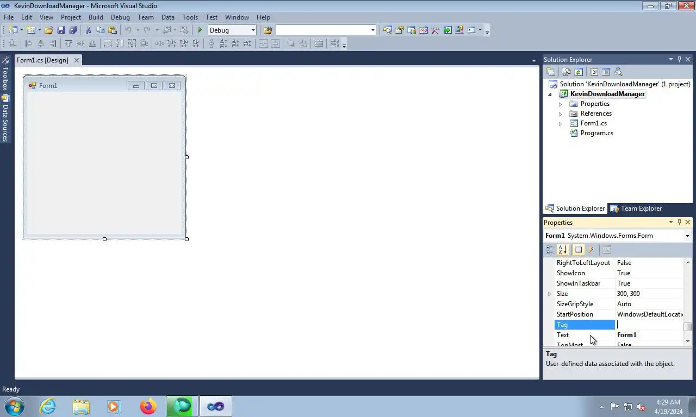Select Program.cs in Solution Explorer
This screenshot has width=696, height=417.
pos(596,133)
